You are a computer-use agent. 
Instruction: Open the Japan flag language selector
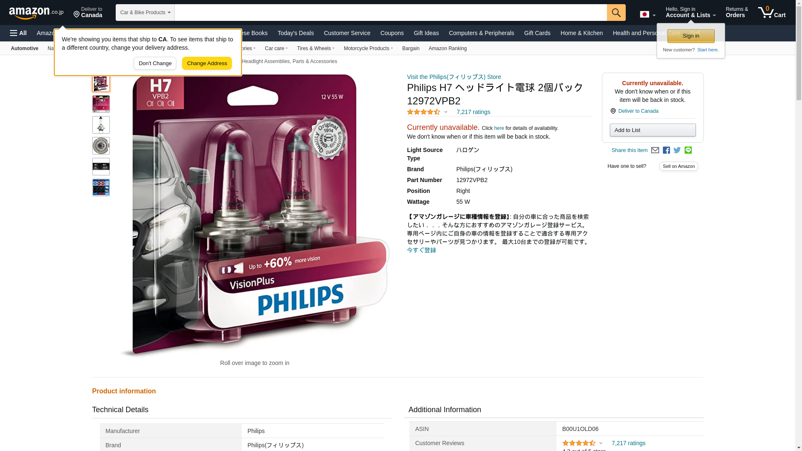coord(647,14)
